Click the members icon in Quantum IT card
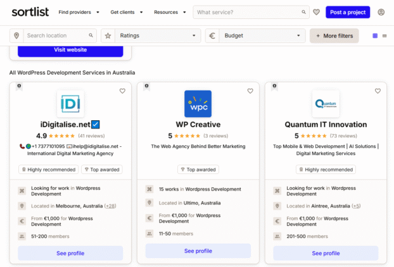394x267 pixels. [277, 236]
